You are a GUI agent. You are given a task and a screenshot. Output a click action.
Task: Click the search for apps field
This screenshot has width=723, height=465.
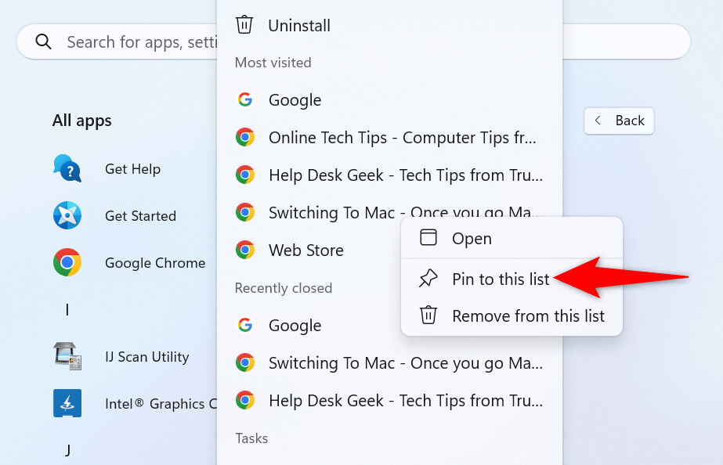pos(141,41)
